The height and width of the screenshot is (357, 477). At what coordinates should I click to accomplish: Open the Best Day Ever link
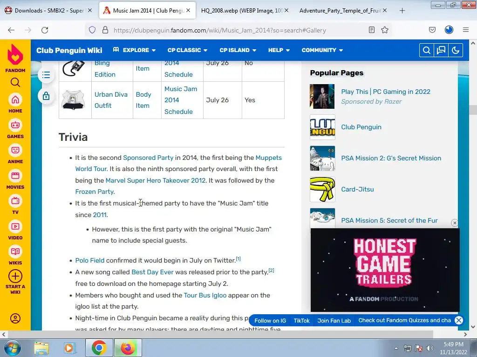[x=152, y=272]
